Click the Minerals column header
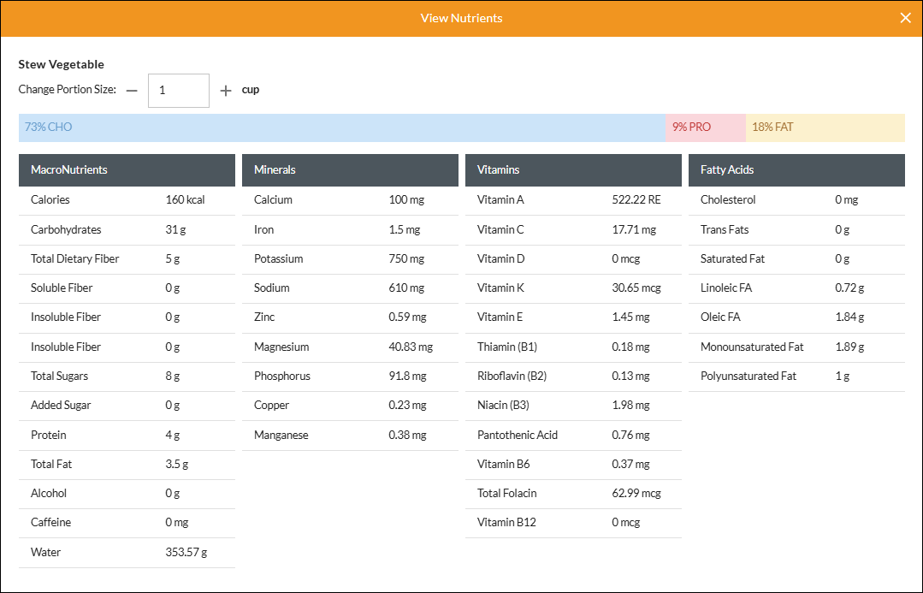923x593 pixels. click(350, 170)
